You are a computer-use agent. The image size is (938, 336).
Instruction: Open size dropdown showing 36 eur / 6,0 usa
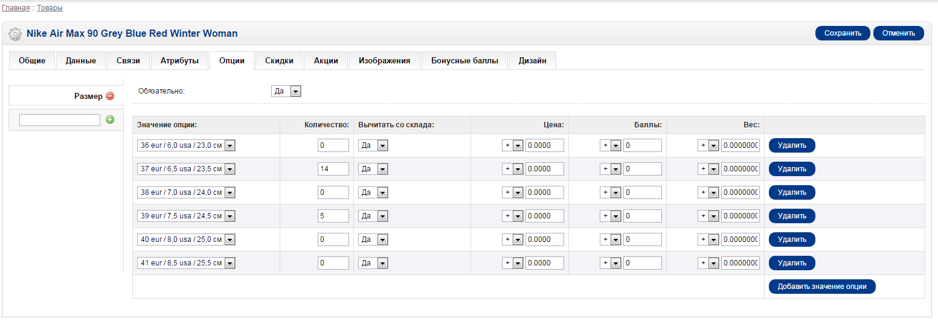(186, 145)
